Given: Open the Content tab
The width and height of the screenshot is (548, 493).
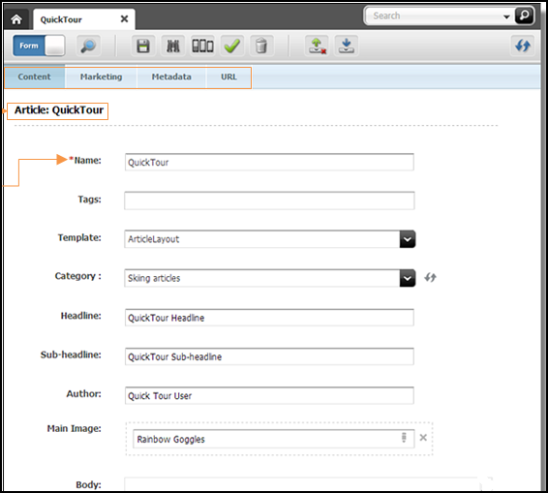Looking at the screenshot, I should pyautogui.click(x=34, y=77).
